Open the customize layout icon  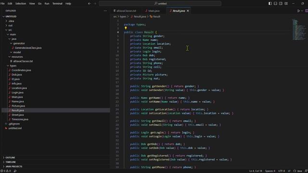pos(286,3)
